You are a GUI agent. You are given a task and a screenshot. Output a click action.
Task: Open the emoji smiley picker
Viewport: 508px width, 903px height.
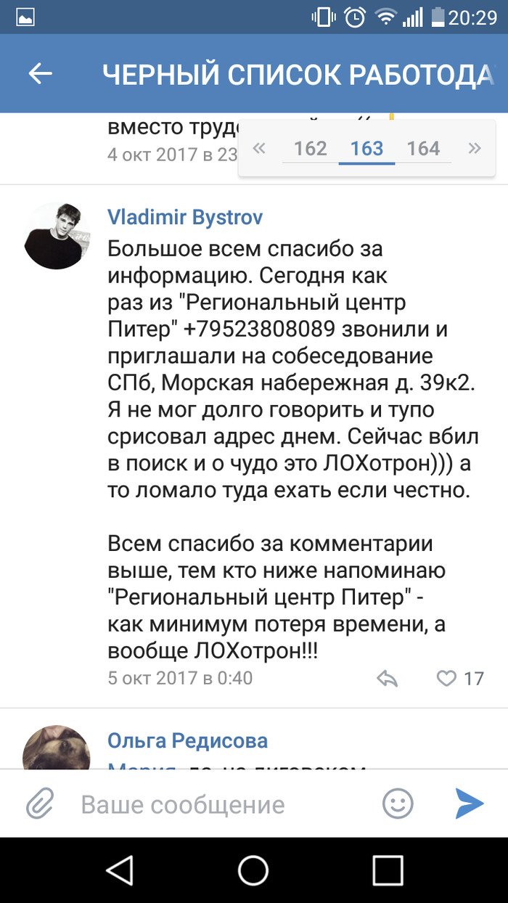[398, 804]
